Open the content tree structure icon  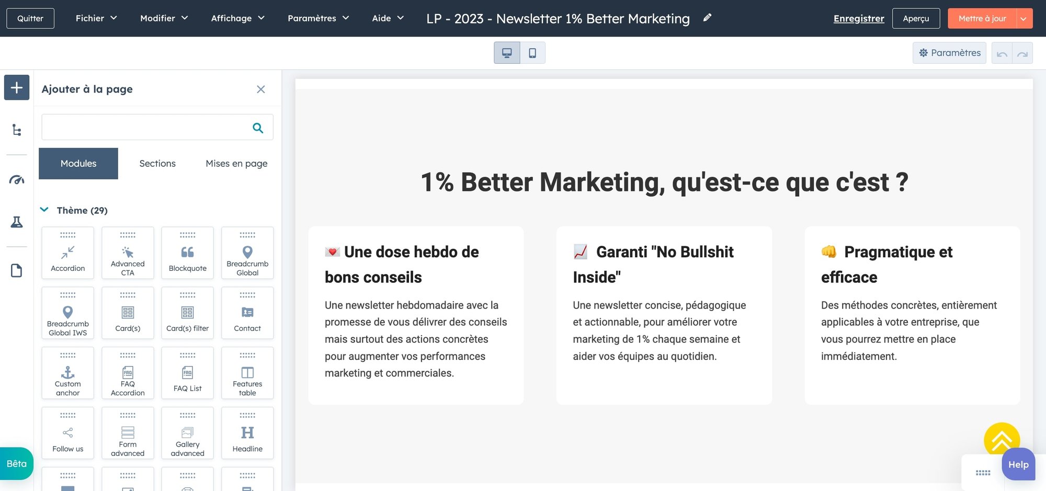17,130
